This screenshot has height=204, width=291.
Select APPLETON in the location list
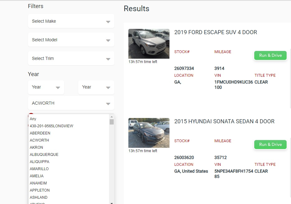[69, 190]
